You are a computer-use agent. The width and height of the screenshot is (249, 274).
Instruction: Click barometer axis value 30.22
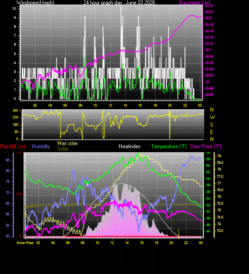coord(209,12)
